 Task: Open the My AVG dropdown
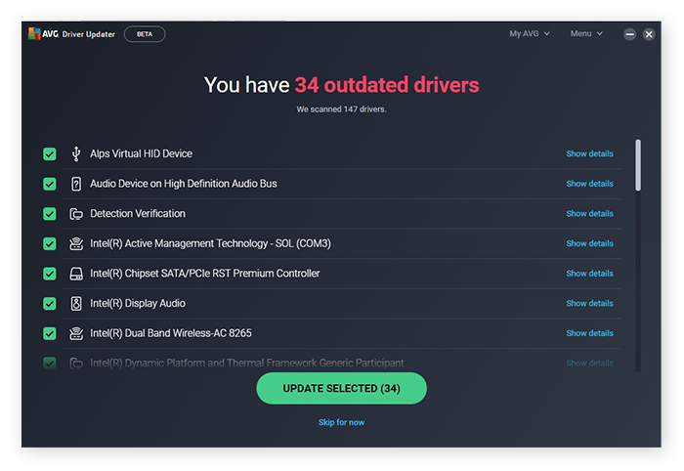(530, 34)
